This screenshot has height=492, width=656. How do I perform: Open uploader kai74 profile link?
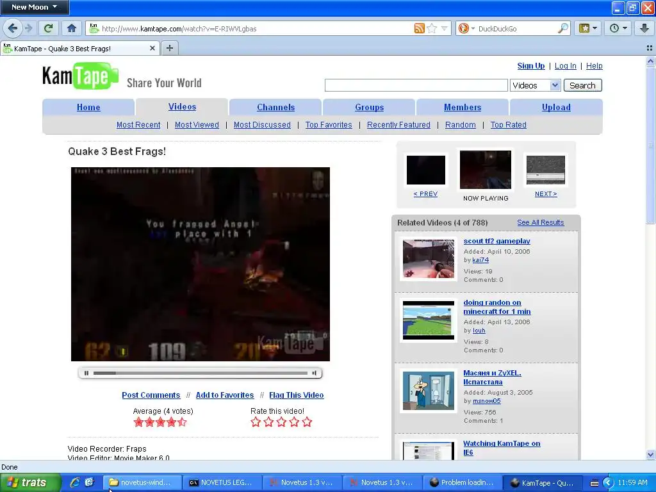point(480,260)
